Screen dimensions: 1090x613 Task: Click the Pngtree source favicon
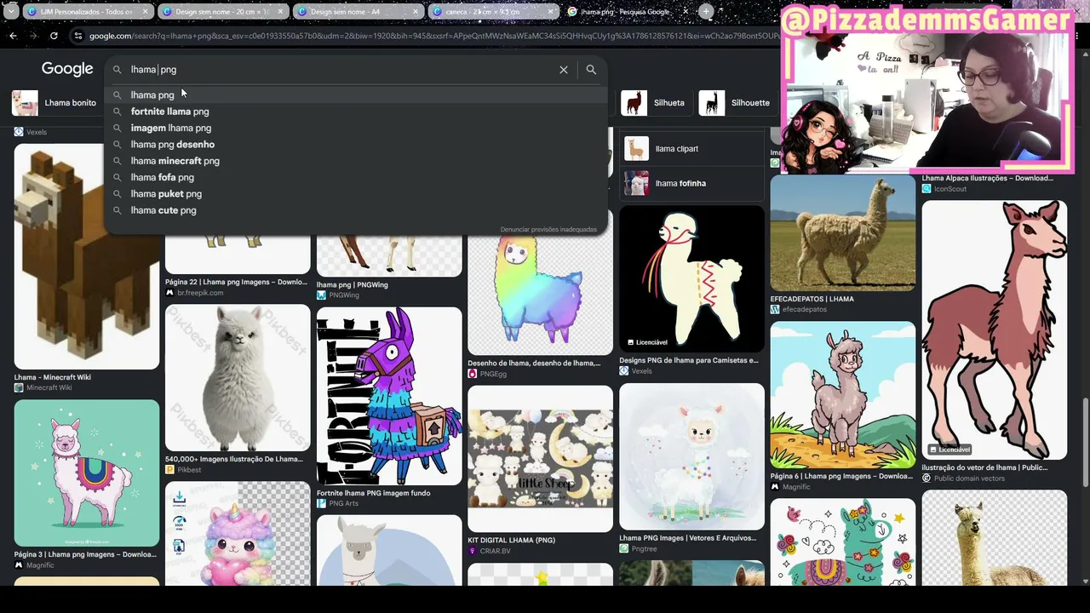click(623, 549)
